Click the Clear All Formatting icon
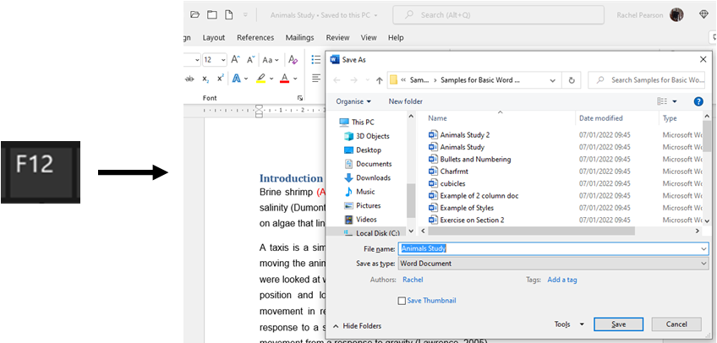 pos(293,60)
